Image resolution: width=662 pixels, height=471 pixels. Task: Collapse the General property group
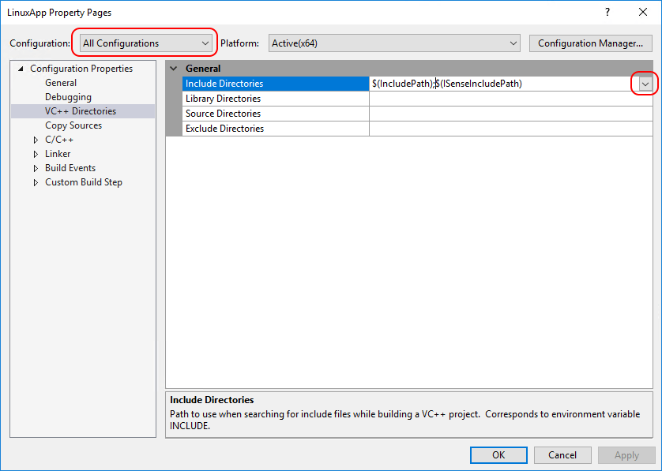tap(174, 69)
